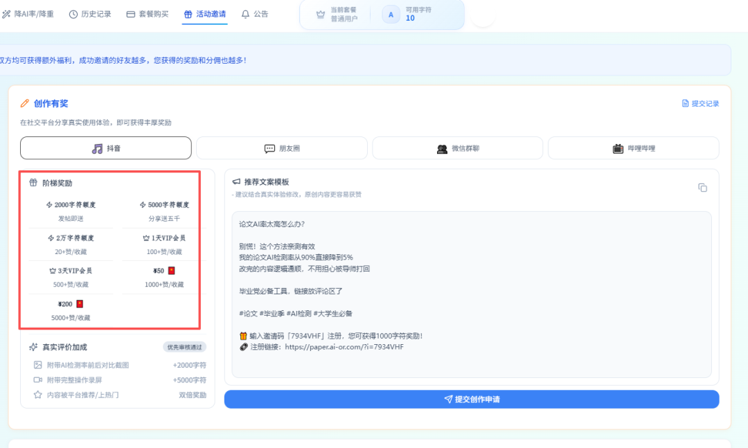Click the star icon beside 内容被平台推荐/上热门
The width and height of the screenshot is (748, 448).
click(x=37, y=395)
